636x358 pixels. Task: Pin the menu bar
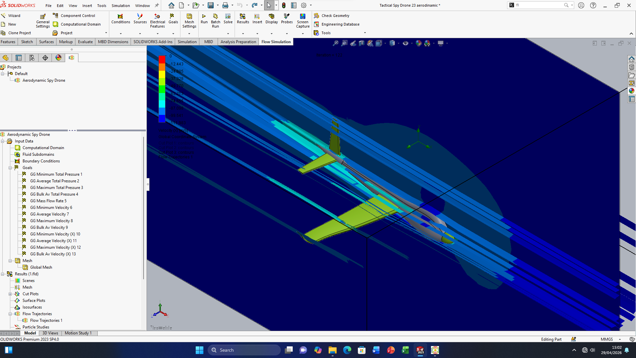157,5
